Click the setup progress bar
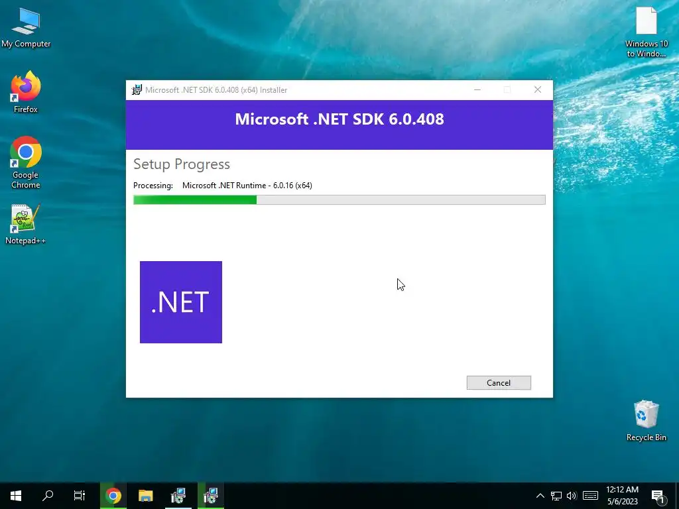The image size is (679, 509). coord(339,199)
